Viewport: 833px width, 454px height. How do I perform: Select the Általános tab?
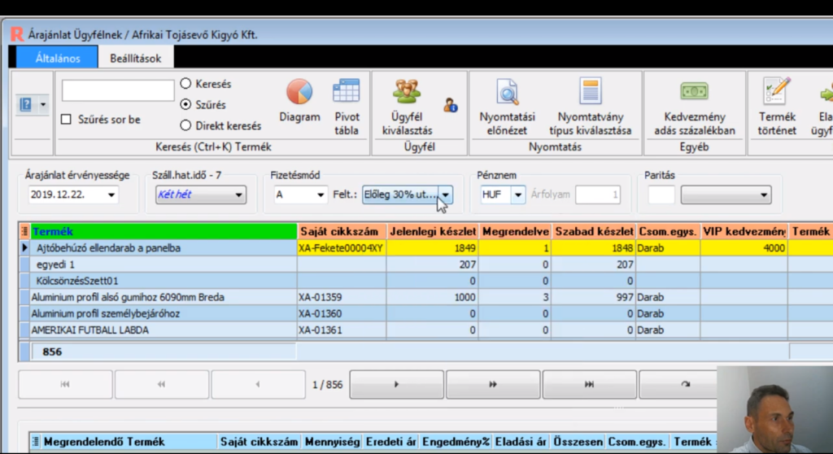[57, 58]
